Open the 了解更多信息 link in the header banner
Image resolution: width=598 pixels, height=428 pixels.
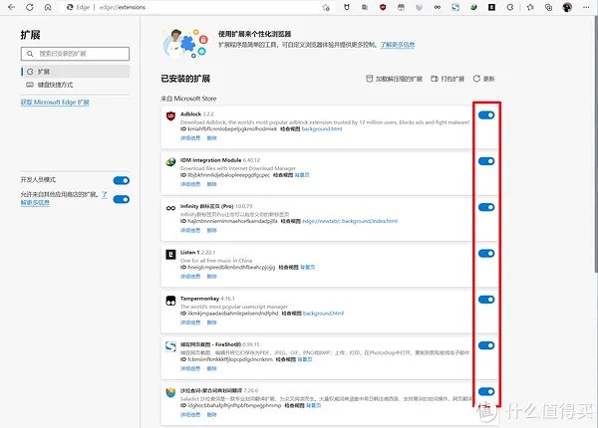398,45
